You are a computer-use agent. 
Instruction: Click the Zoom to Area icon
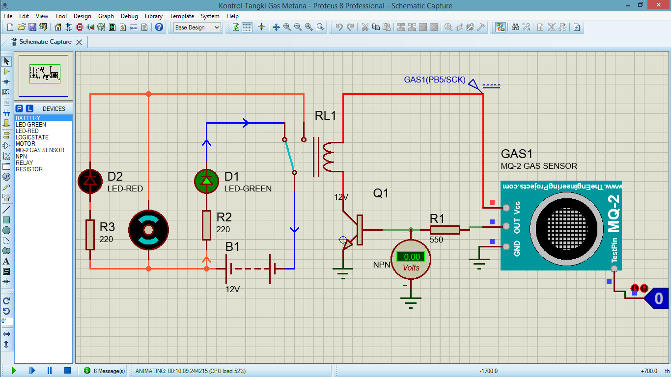(320, 27)
